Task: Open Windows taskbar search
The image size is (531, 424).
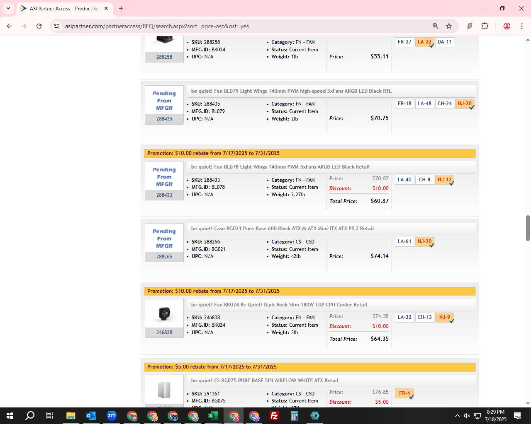Action: 30,416
